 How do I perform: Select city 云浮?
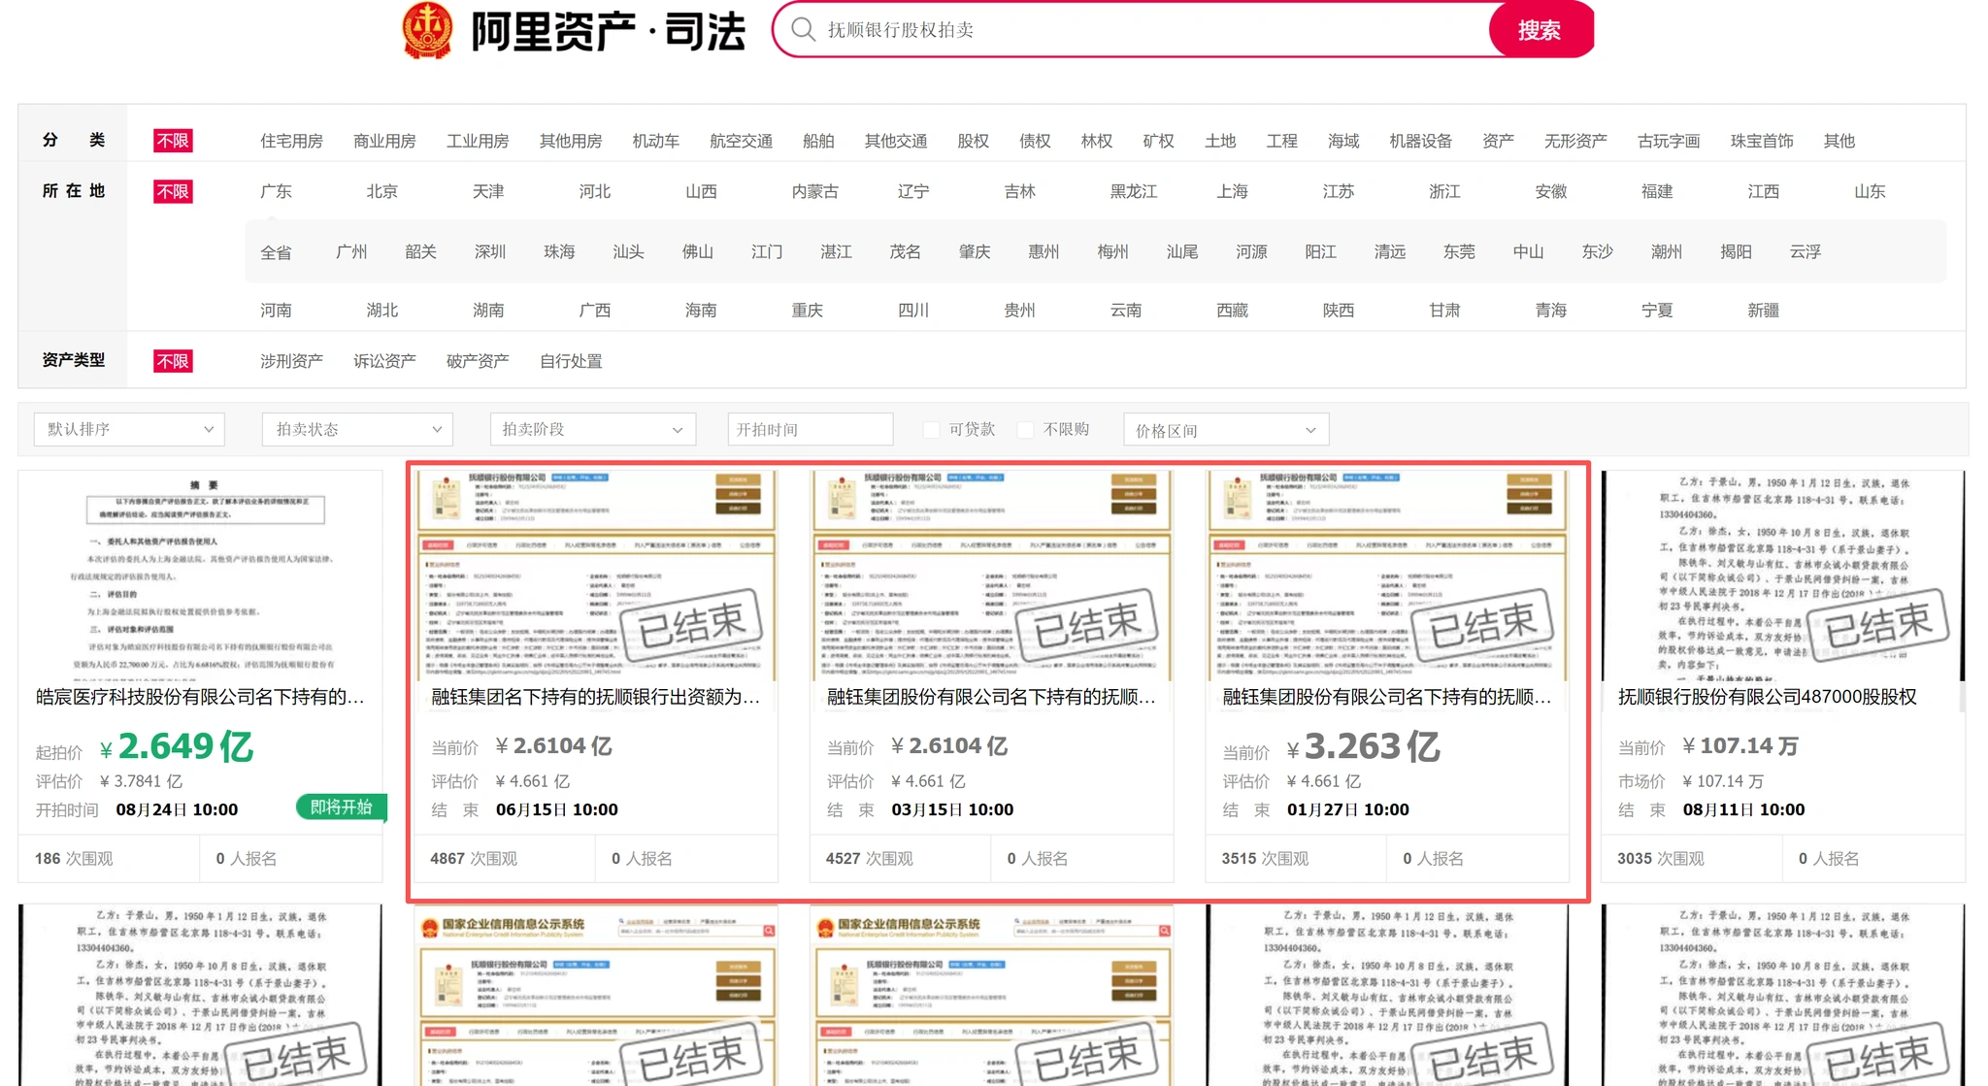1806,251
